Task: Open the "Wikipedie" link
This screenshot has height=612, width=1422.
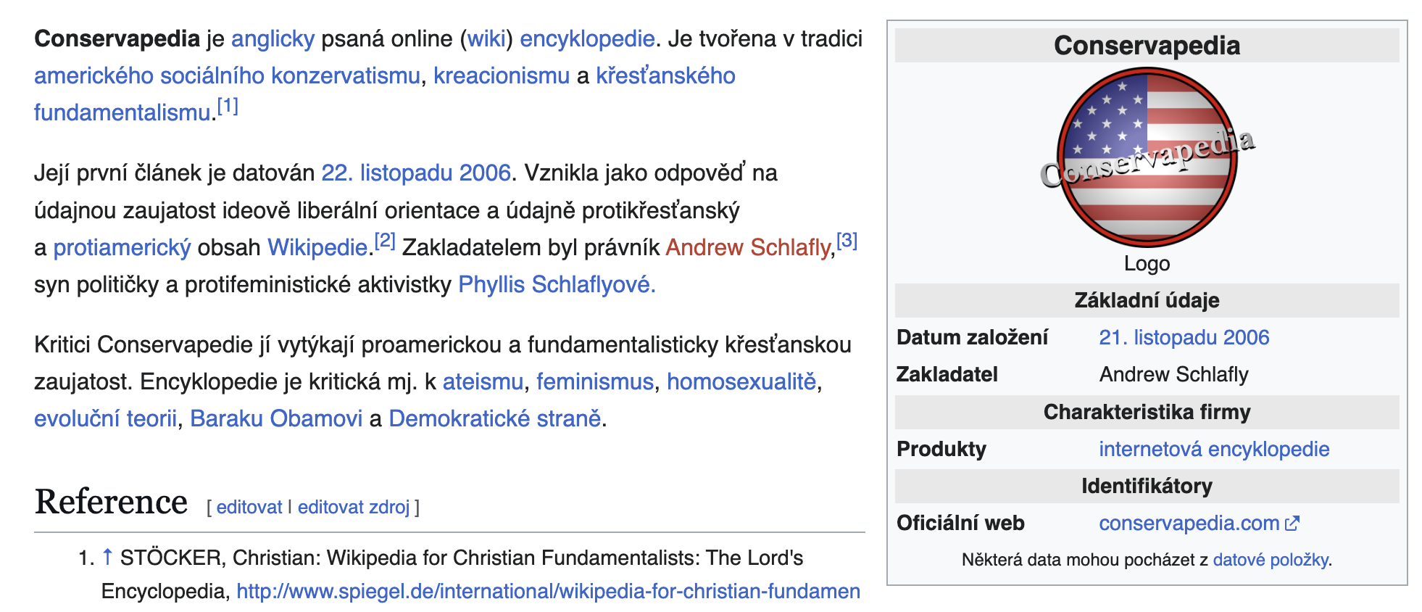Action: coord(317,247)
